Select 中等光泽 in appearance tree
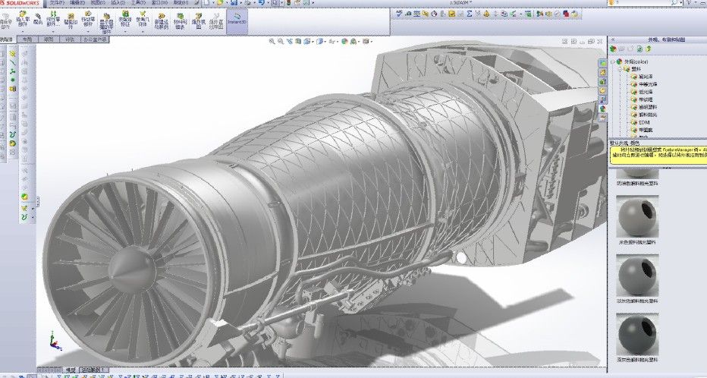707x378 pixels. (x=648, y=84)
